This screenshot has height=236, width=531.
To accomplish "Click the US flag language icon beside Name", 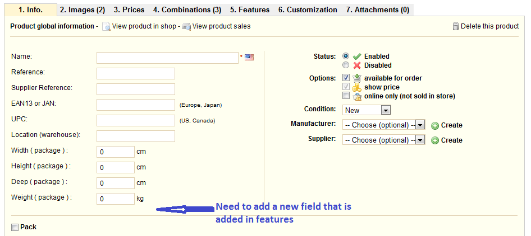I will point(249,57).
